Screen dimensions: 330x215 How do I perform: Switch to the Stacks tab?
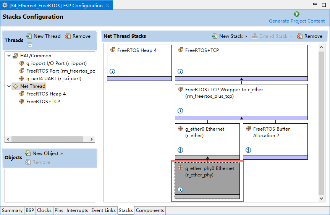pyautogui.click(x=126, y=210)
